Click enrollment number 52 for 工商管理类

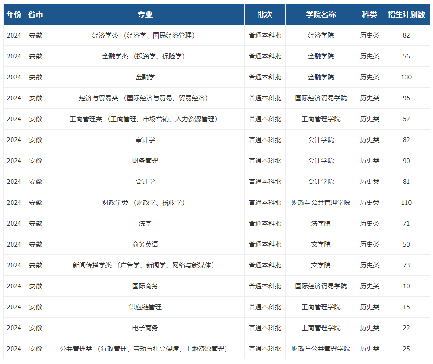click(x=406, y=119)
